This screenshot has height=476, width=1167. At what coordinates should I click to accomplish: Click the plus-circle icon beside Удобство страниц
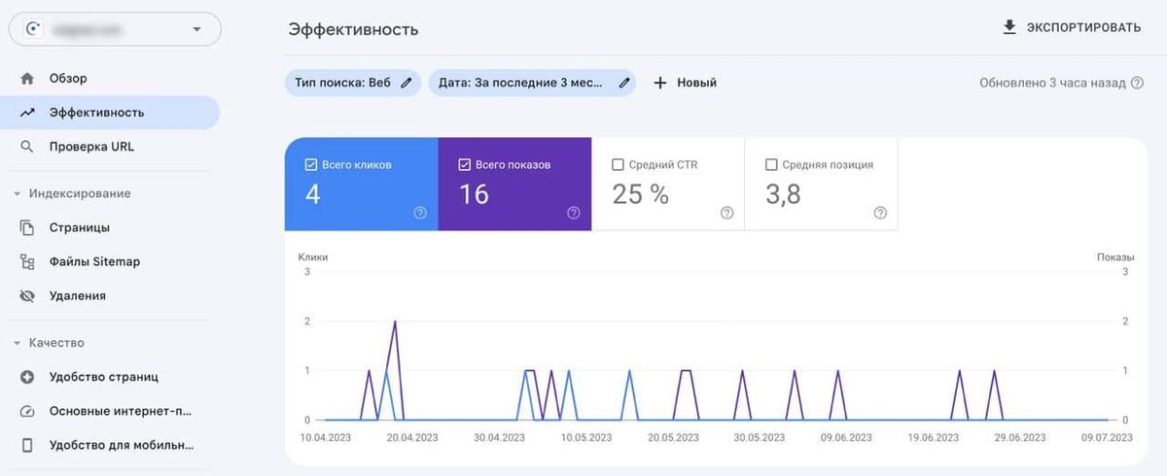27,377
